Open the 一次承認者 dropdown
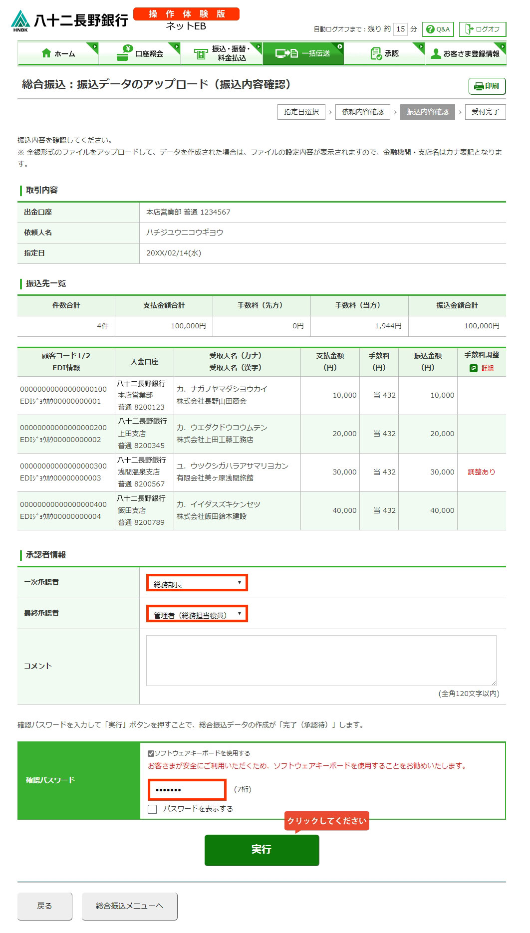 [x=197, y=583]
